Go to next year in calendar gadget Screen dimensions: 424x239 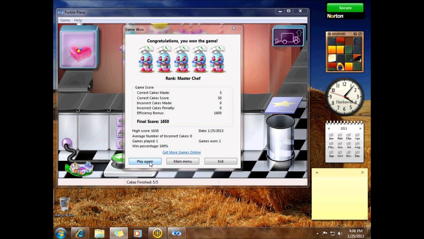360,128
